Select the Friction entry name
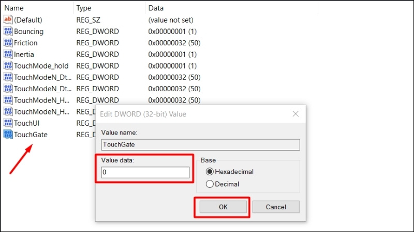Viewport: 414px width, 232px height. pos(25,43)
